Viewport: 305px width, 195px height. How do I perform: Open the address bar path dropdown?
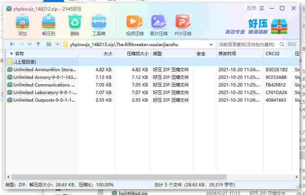coord(211,45)
